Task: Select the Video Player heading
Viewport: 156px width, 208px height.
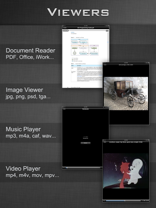Action: click(23, 169)
